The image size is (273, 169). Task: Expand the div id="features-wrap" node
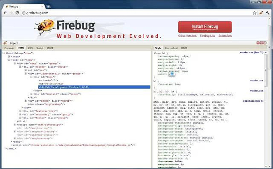click(x=20, y=111)
